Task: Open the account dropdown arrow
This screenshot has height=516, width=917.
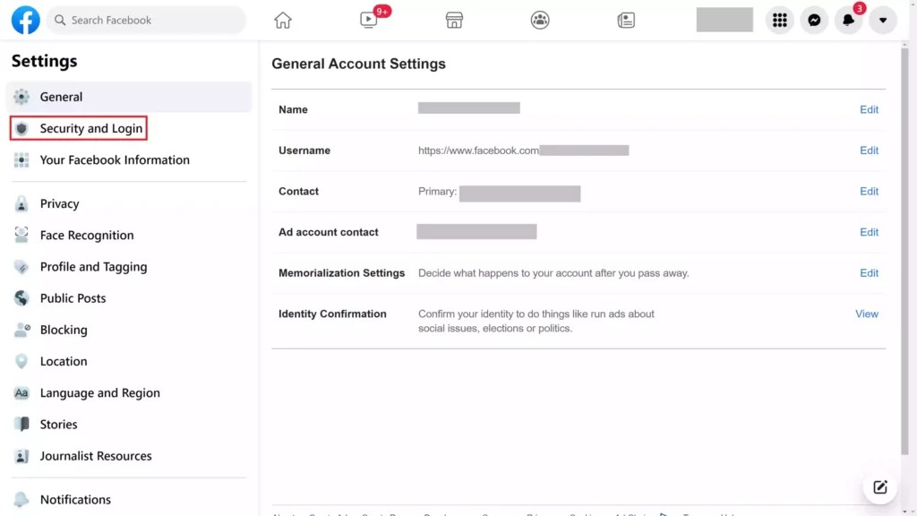Action: [883, 19]
